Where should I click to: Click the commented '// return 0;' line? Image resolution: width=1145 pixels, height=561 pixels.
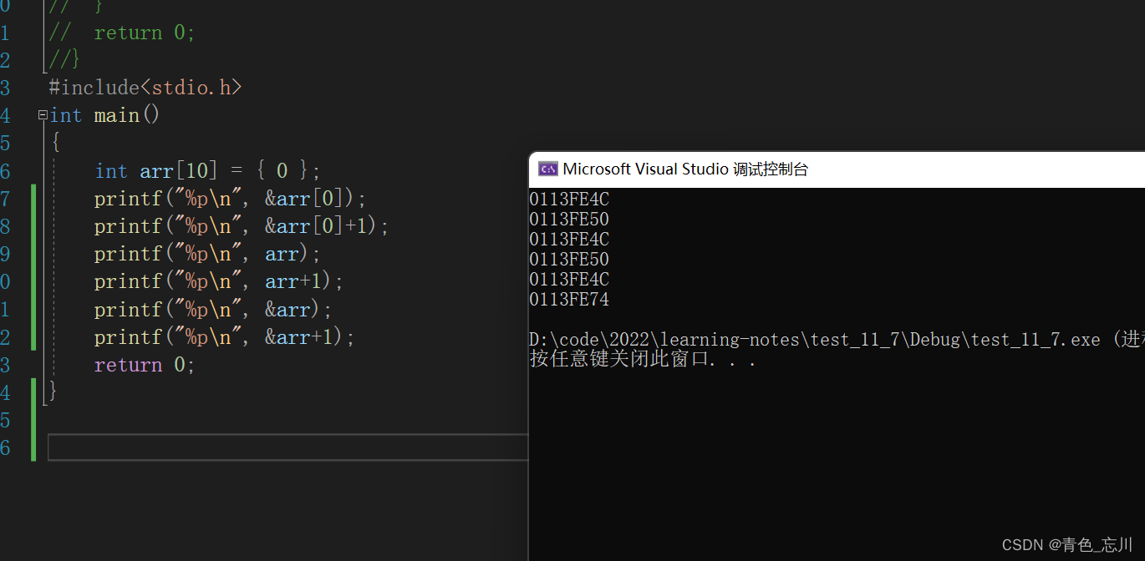click(x=122, y=33)
